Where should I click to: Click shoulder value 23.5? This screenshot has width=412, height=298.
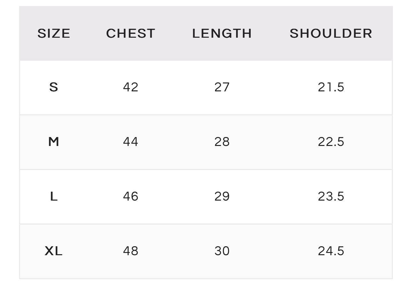[331, 196]
